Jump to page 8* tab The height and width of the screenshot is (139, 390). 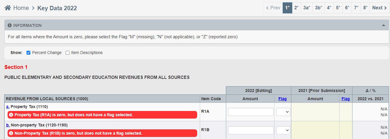tap(365, 8)
